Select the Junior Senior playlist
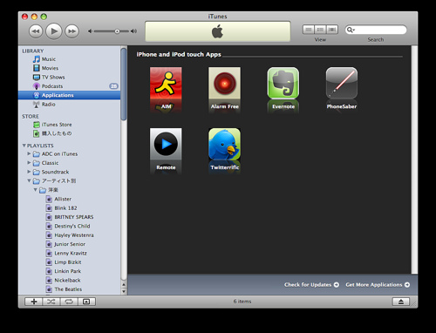436x333 pixels. (69, 244)
